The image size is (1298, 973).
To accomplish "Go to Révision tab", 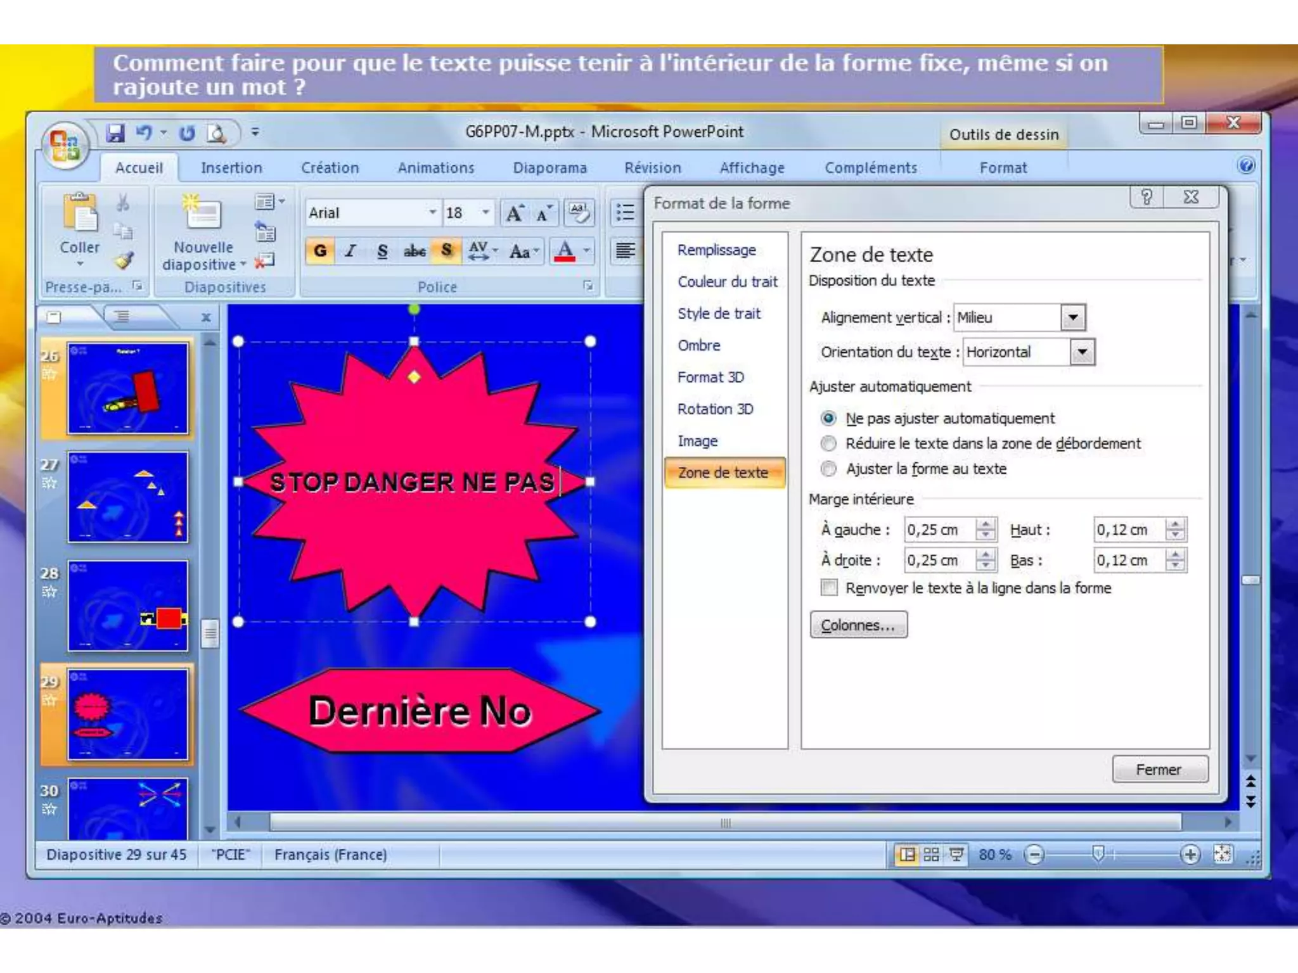I will point(653,168).
